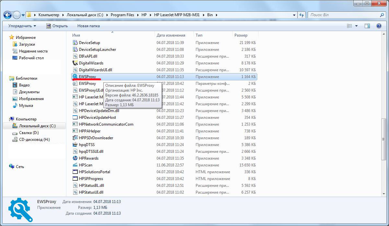
Task: Select the DigitalWizards application icon
Action: pos(75,63)
